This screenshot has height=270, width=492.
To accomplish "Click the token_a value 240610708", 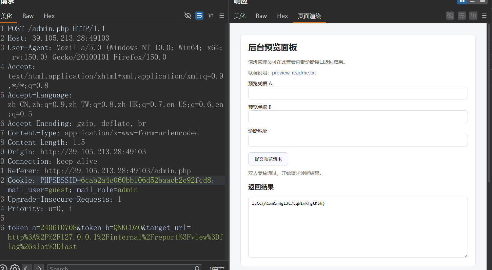I will coord(59,227).
